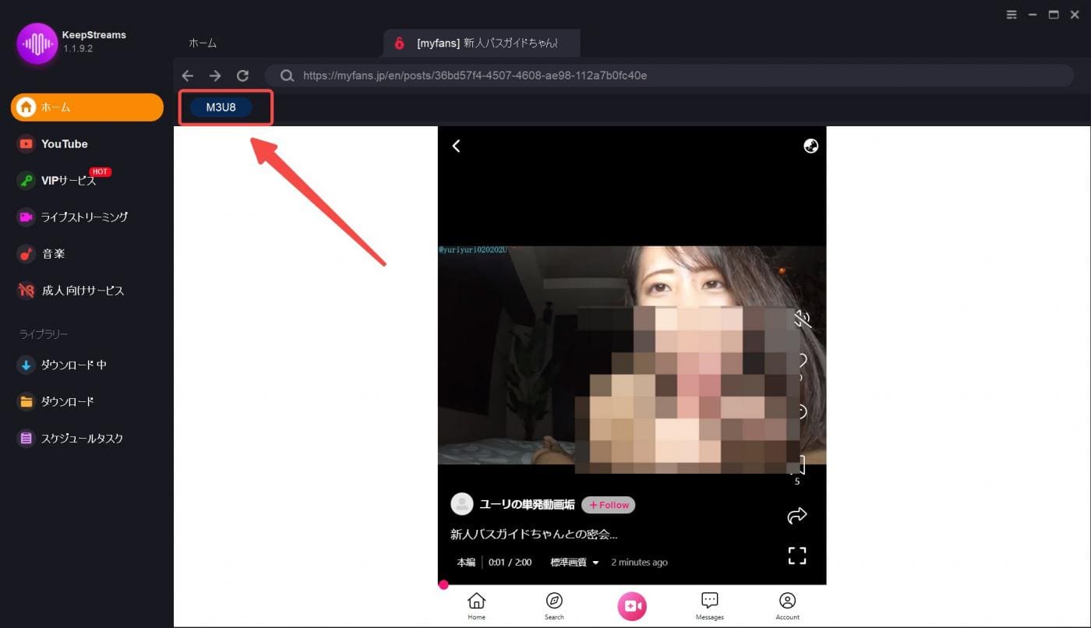Reload the current myfans page
Screen dimensions: 1091x628
[242, 76]
